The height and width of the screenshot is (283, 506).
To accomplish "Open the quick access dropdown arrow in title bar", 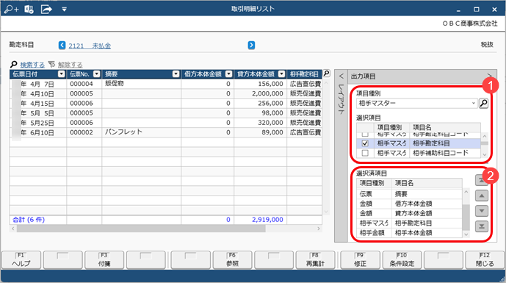I will point(64,10).
